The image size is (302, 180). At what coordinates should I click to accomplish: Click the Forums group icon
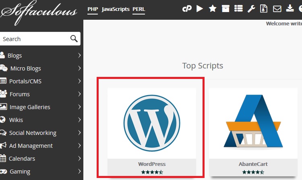(x=3, y=94)
